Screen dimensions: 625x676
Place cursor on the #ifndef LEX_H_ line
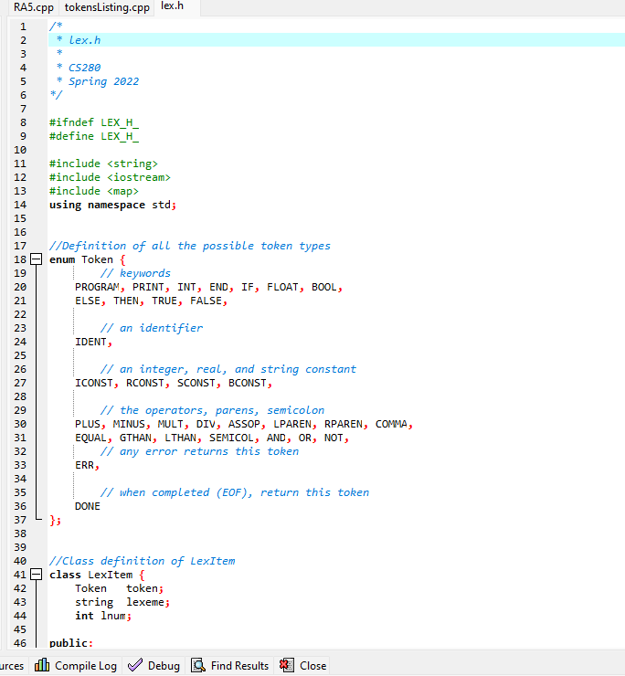(94, 122)
